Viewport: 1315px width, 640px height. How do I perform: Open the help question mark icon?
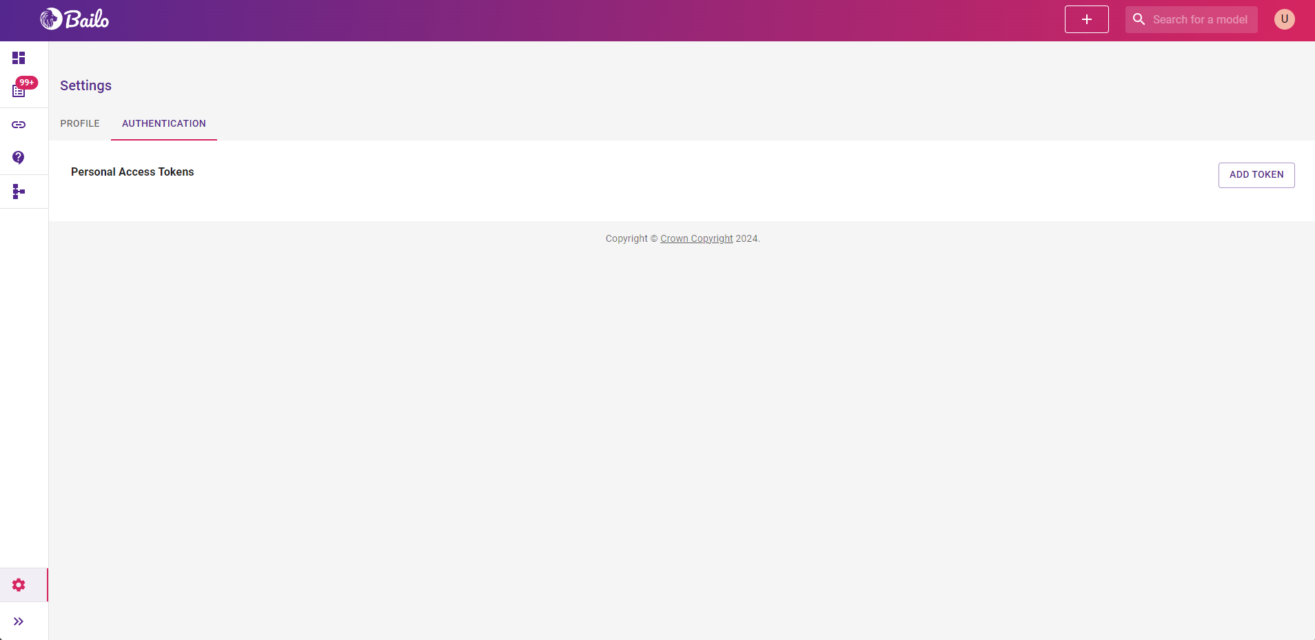coord(19,158)
